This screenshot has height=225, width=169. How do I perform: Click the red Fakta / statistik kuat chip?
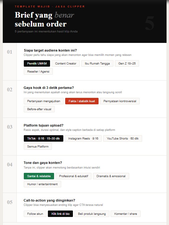point(82,101)
